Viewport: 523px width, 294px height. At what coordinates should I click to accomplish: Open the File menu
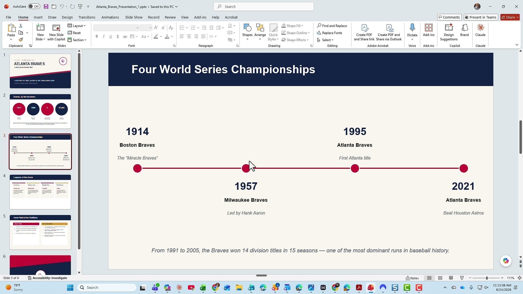[8, 17]
